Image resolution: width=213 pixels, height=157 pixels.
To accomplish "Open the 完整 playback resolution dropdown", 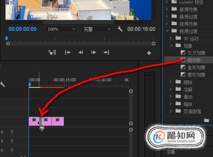I will click(x=97, y=29).
